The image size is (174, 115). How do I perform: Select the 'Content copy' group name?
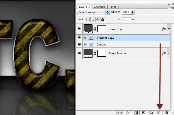pyautogui.click(x=105, y=38)
